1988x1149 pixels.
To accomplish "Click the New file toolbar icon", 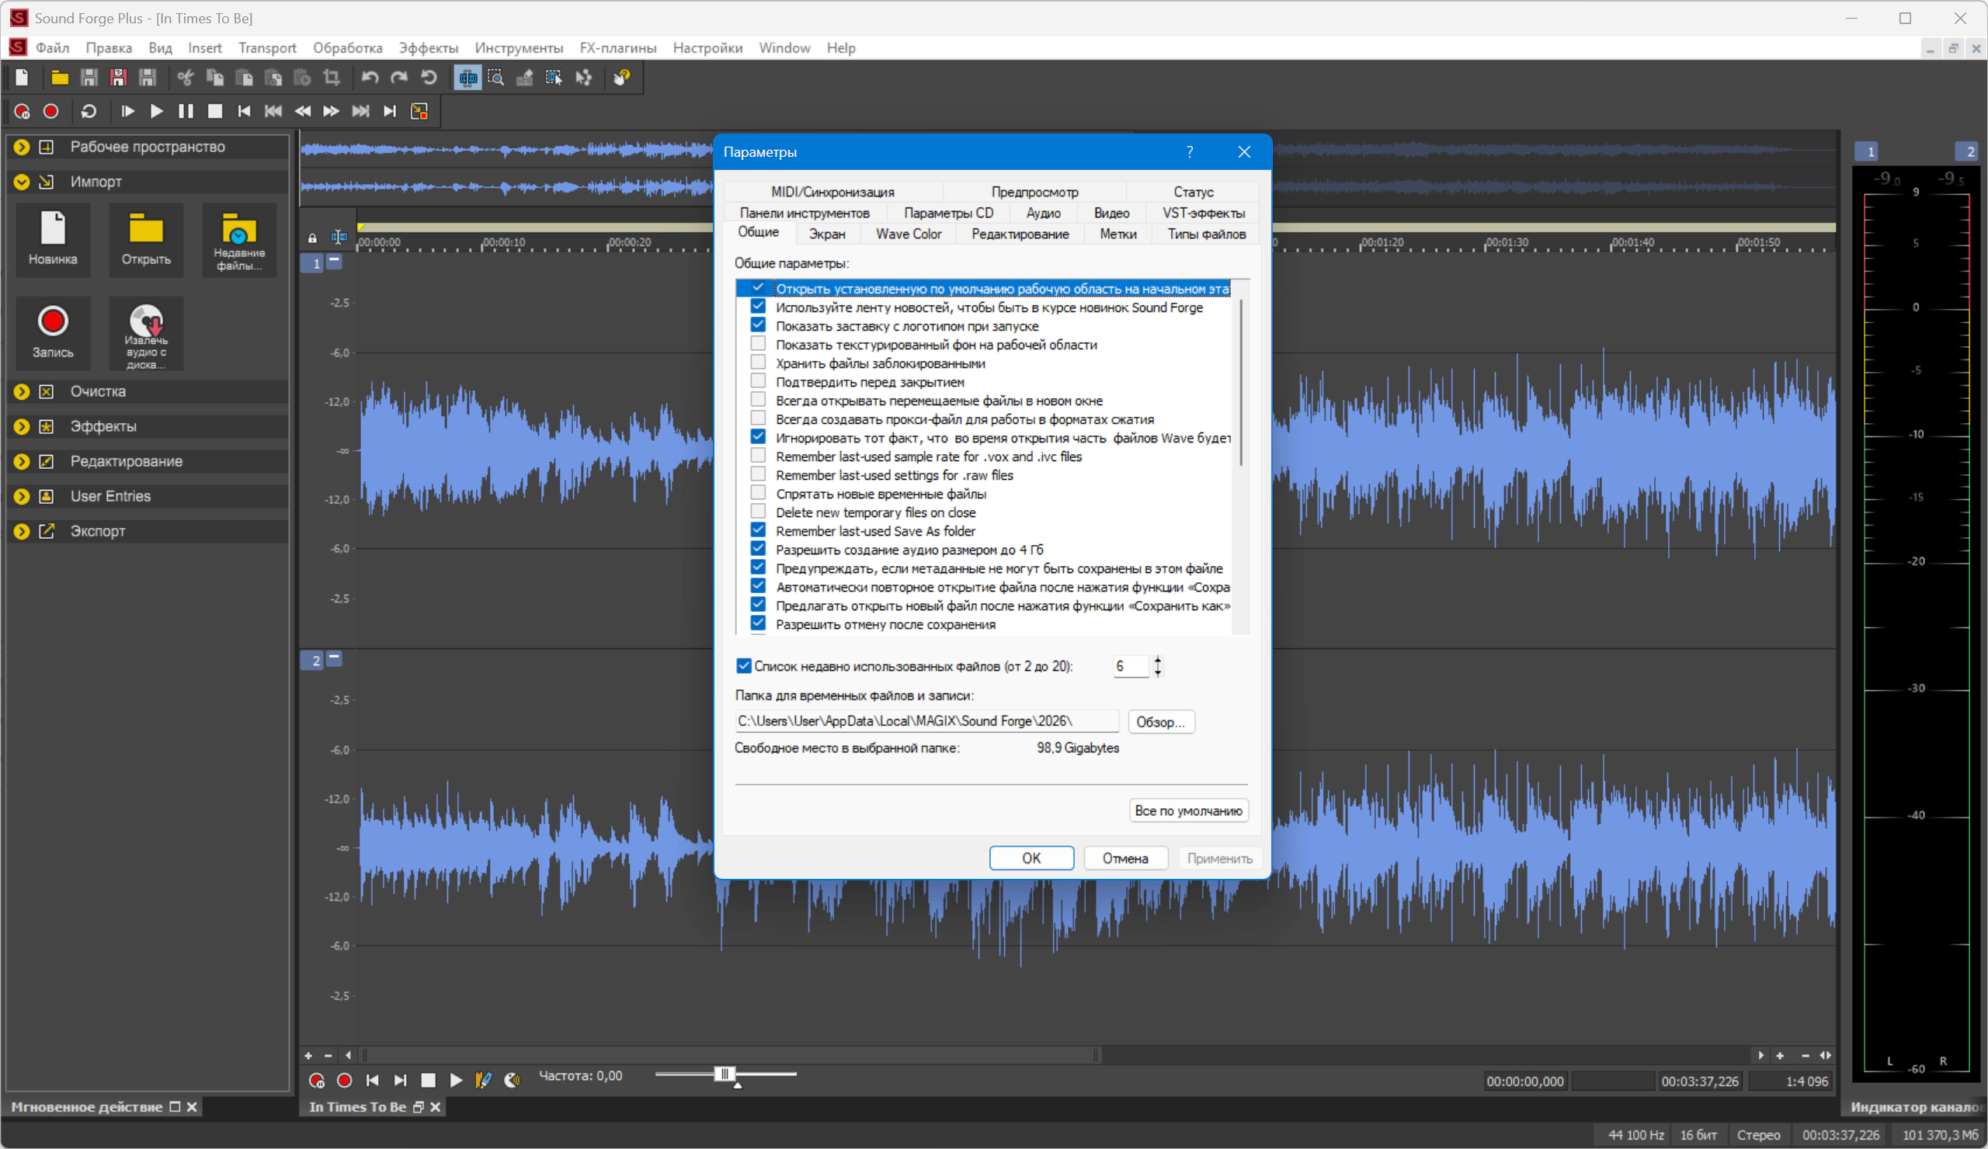I will point(22,78).
